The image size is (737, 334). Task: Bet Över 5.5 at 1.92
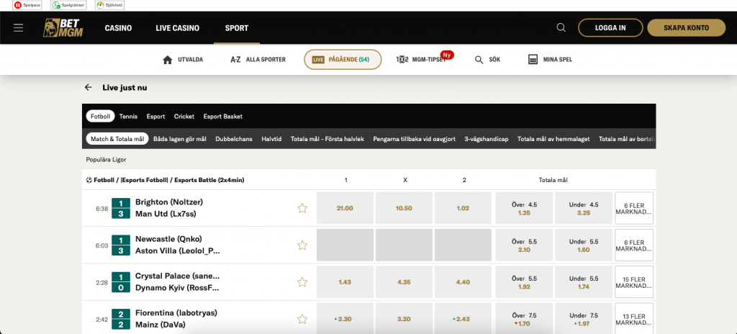[x=524, y=281]
